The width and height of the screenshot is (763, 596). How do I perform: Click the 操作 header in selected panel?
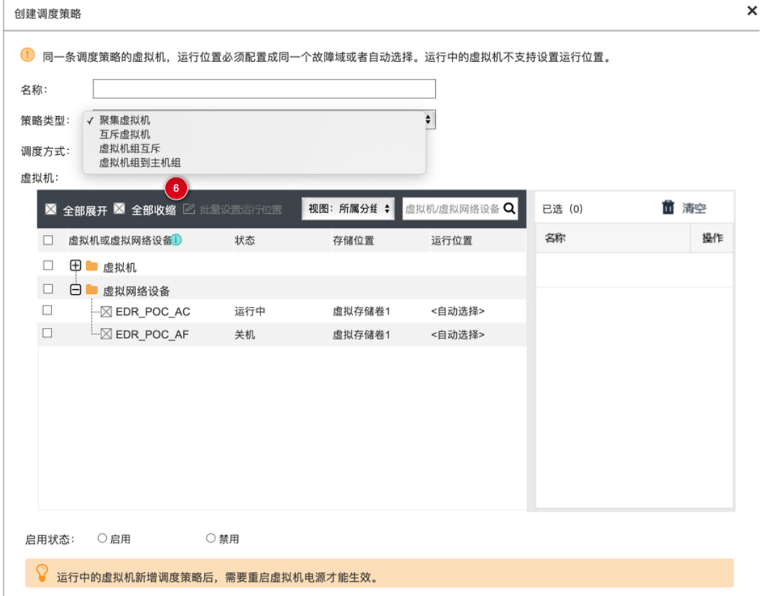point(712,238)
